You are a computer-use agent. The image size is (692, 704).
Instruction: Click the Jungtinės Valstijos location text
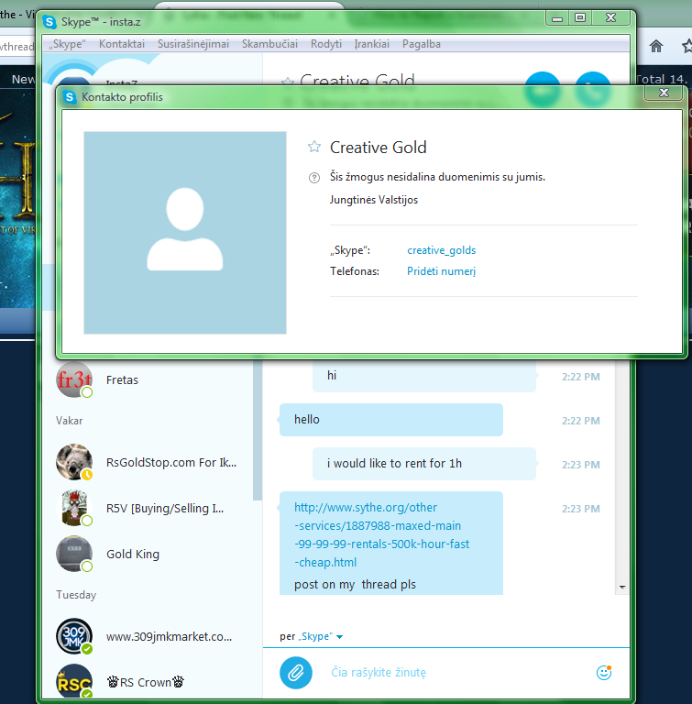pos(374,200)
